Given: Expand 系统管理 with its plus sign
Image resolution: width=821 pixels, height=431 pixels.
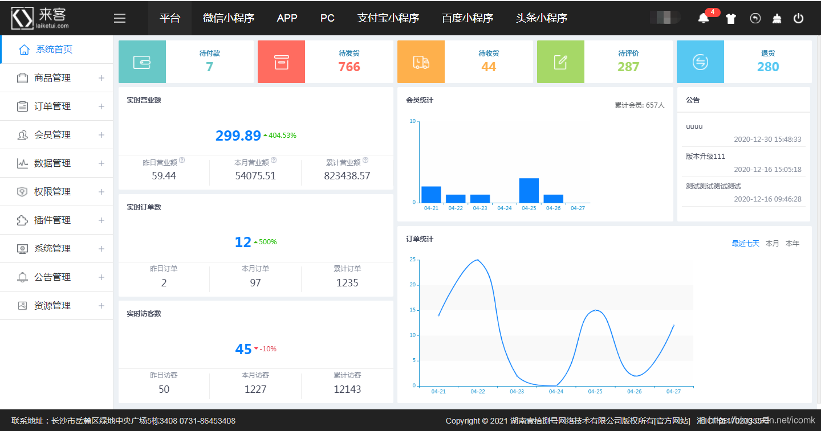Looking at the screenshot, I should tap(101, 249).
